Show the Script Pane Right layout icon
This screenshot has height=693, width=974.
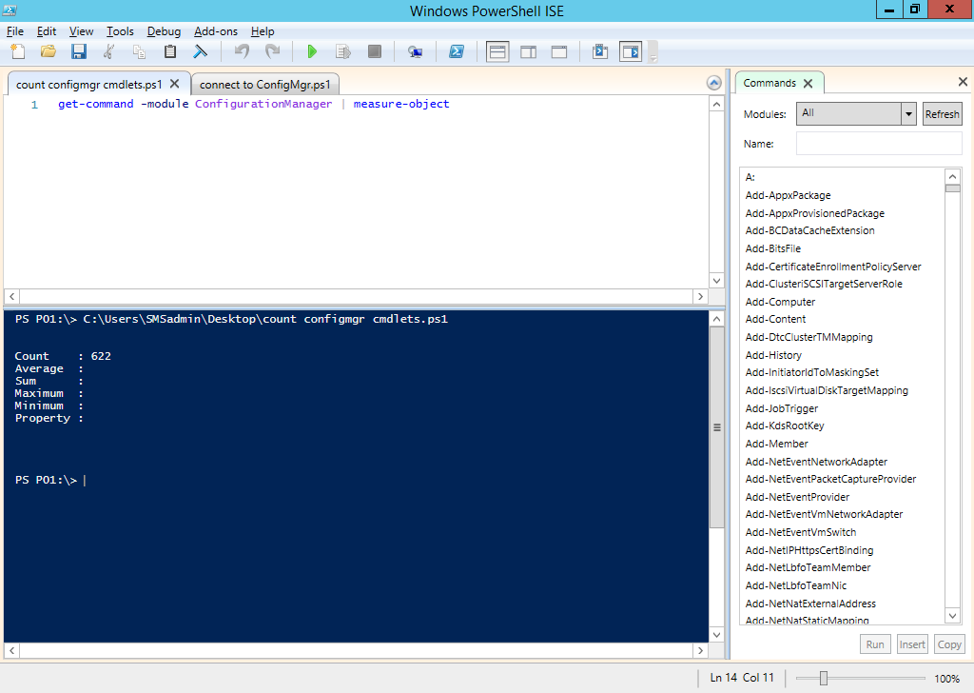529,51
